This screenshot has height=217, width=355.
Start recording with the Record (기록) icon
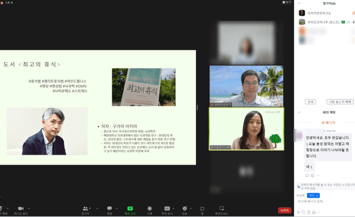click(x=149, y=208)
